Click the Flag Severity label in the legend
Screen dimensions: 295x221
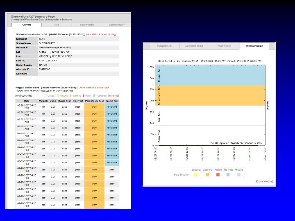(x=182, y=175)
